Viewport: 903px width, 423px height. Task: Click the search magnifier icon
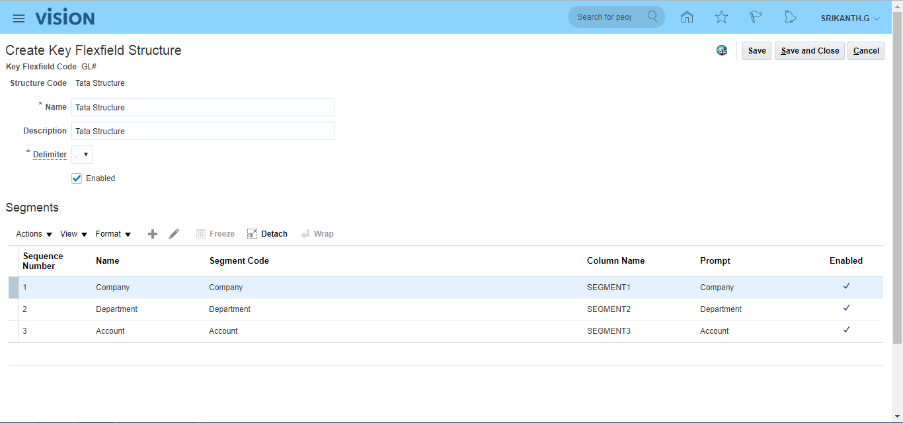click(x=652, y=17)
